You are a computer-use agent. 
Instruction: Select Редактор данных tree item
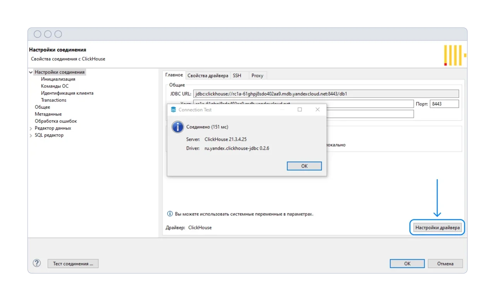pyautogui.click(x=53, y=128)
